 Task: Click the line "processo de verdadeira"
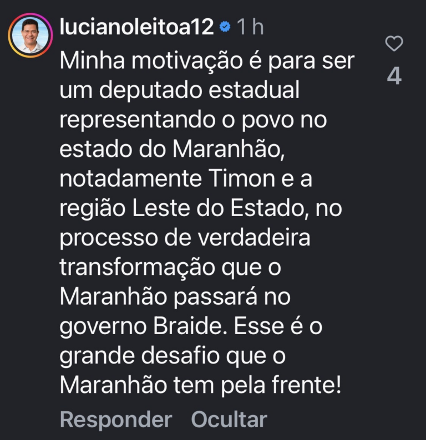pyautogui.click(x=185, y=237)
